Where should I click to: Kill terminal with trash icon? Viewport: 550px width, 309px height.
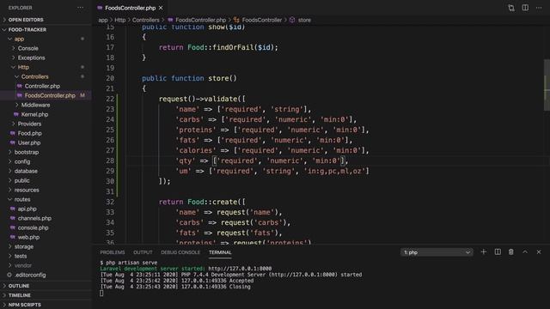[x=511, y=251]
